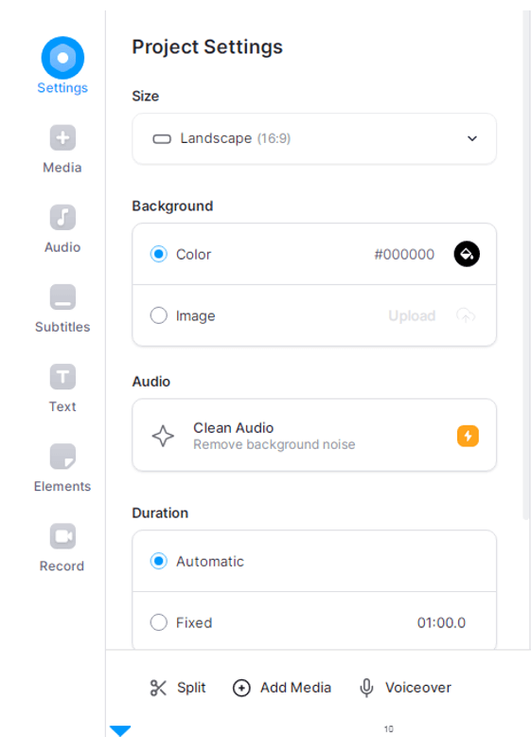Open the Subtitles panel icon
Viewport: 531px width, 737px height.
[62, 297]
